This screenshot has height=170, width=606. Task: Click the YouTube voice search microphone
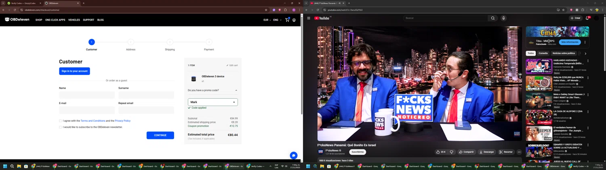(x=503, y=18)
